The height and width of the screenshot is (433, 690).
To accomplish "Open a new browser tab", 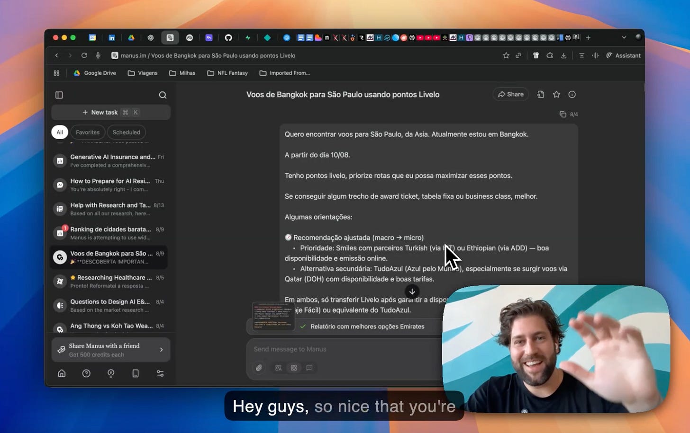I will pyautogui.click(x=588, y=37).
